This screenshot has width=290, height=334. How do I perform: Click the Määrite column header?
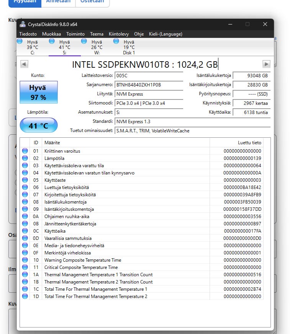coord(126,143)
